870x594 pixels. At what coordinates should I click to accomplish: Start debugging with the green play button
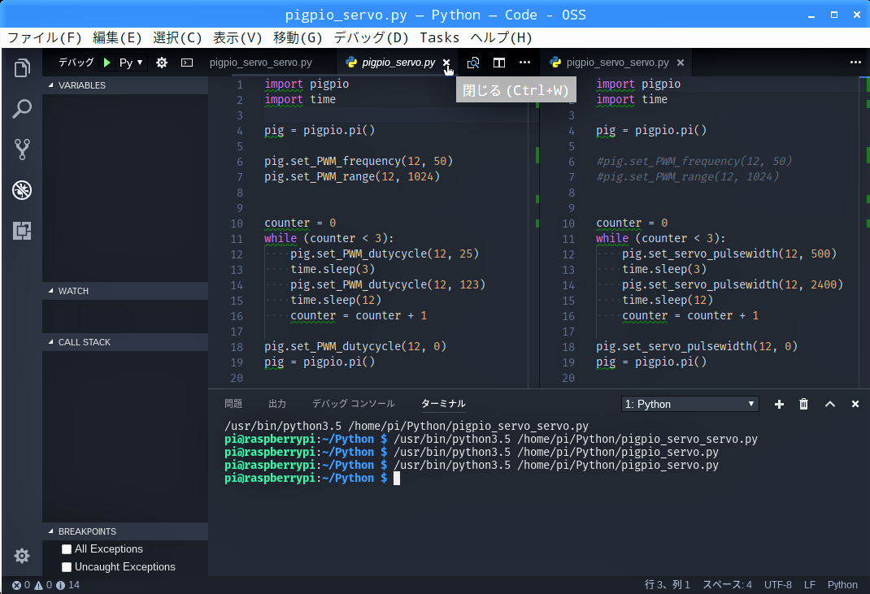click(x=107, y=63)
